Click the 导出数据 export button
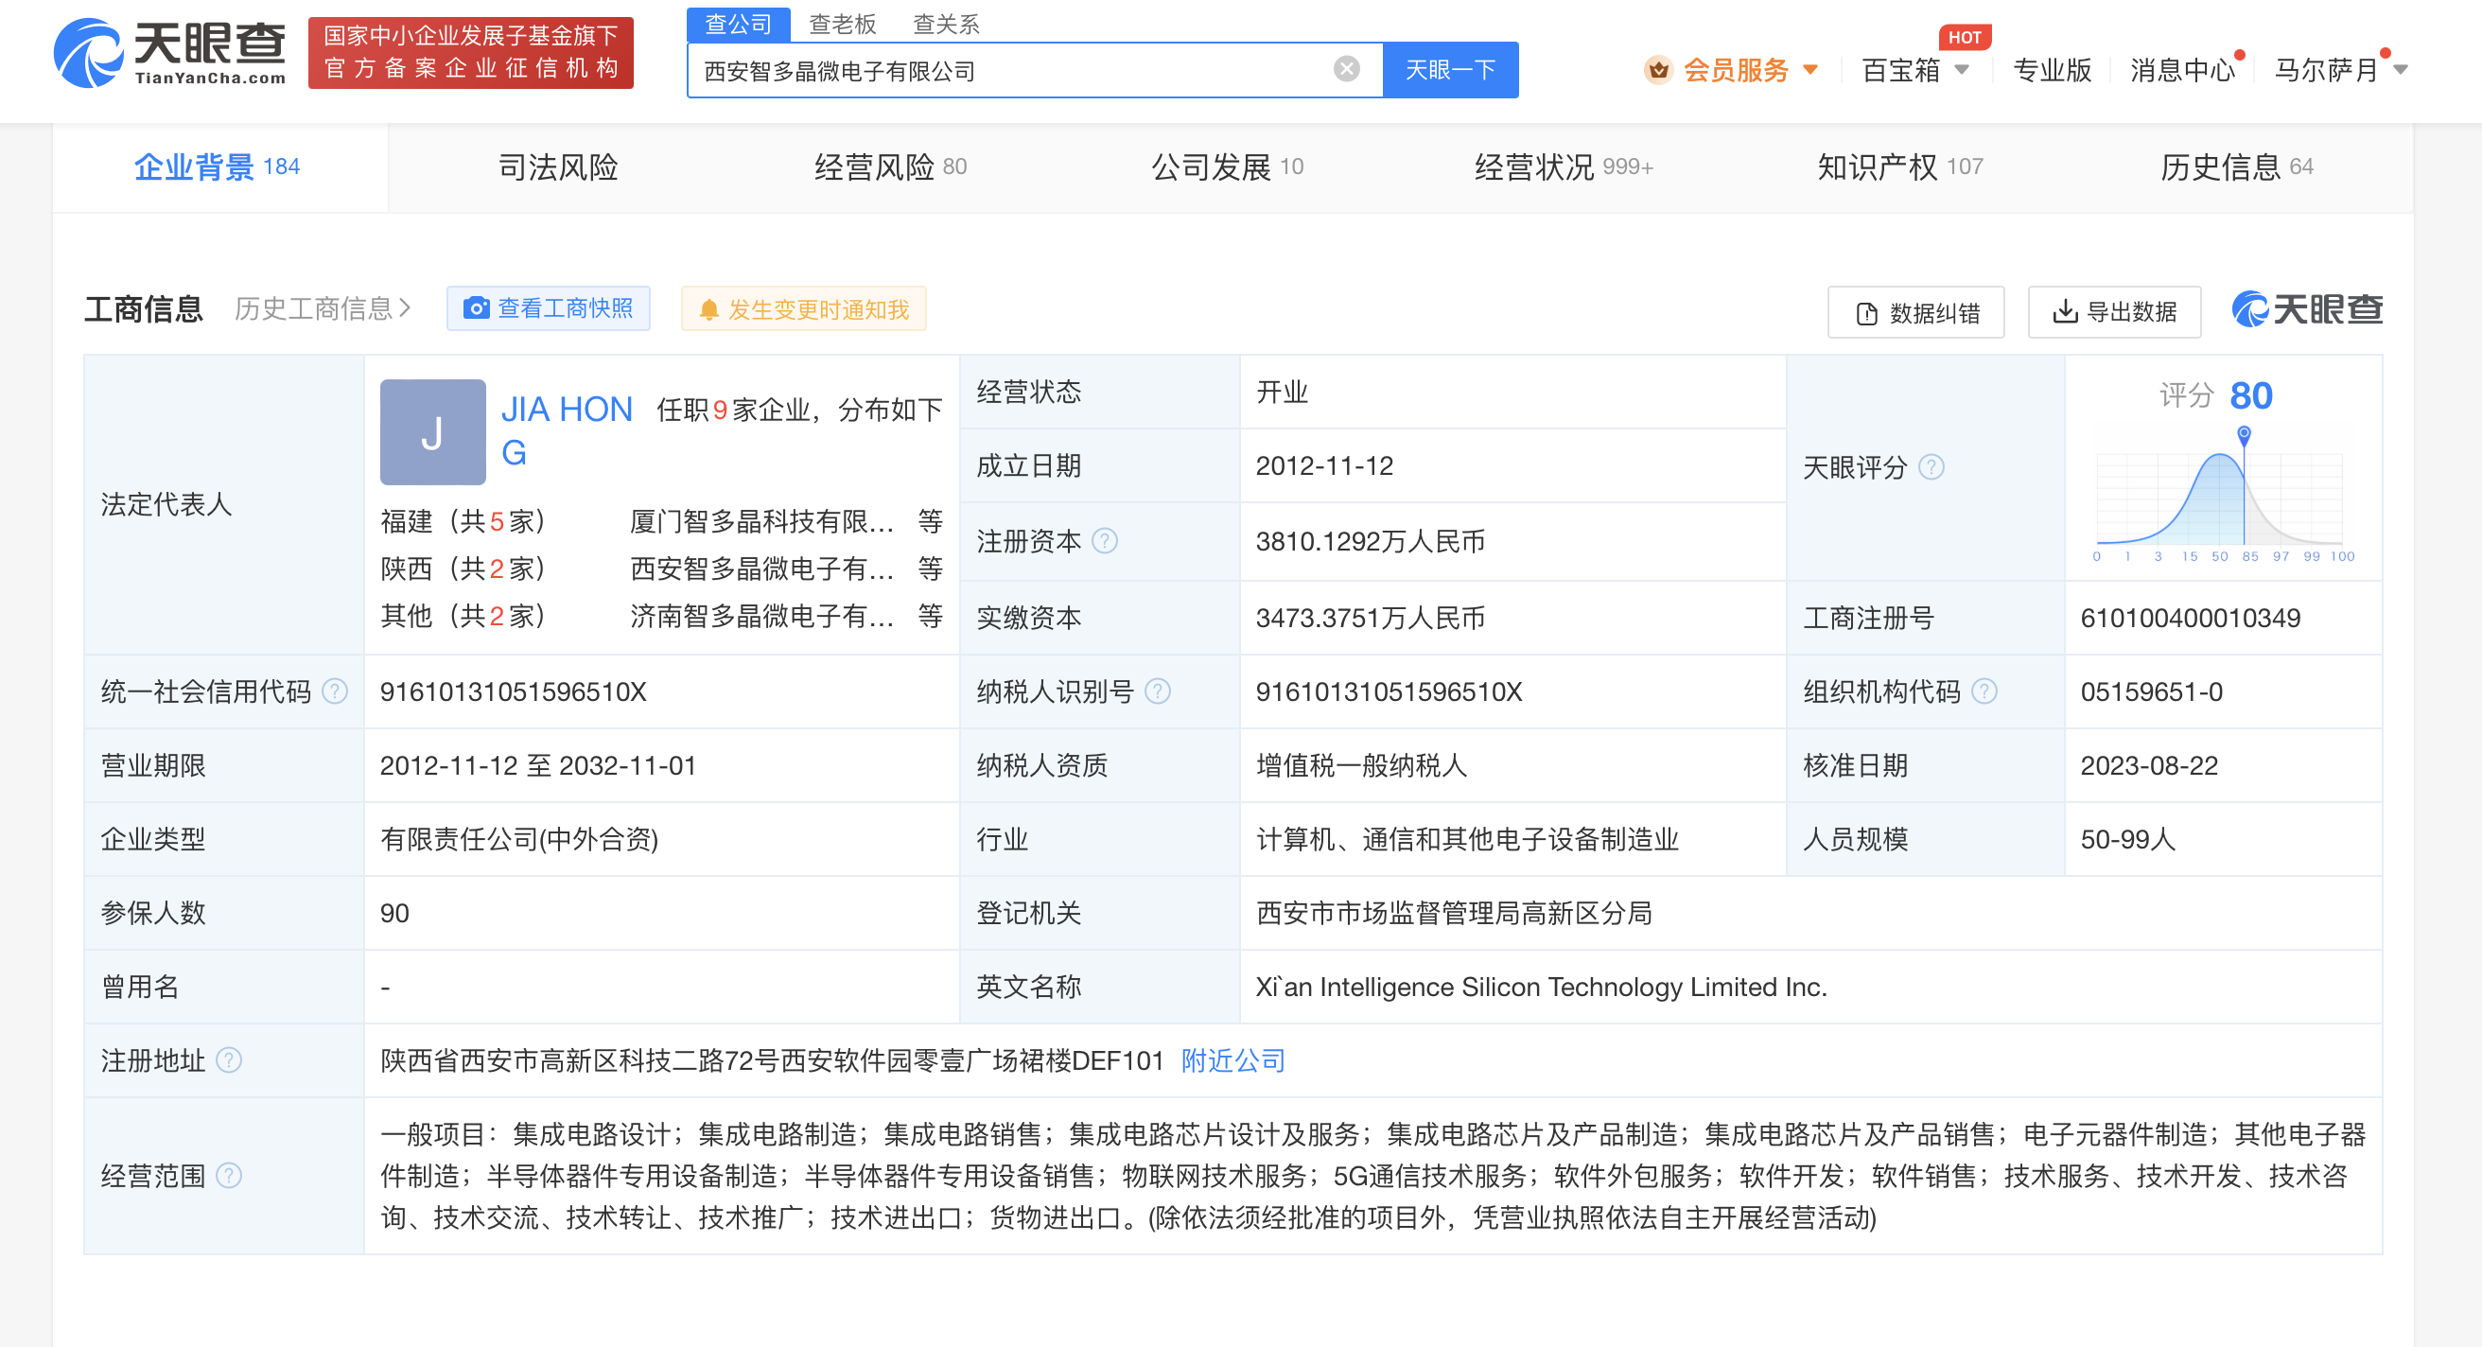The height and width of the screenshot is (1347, 2482). [x=2114, y=311]
